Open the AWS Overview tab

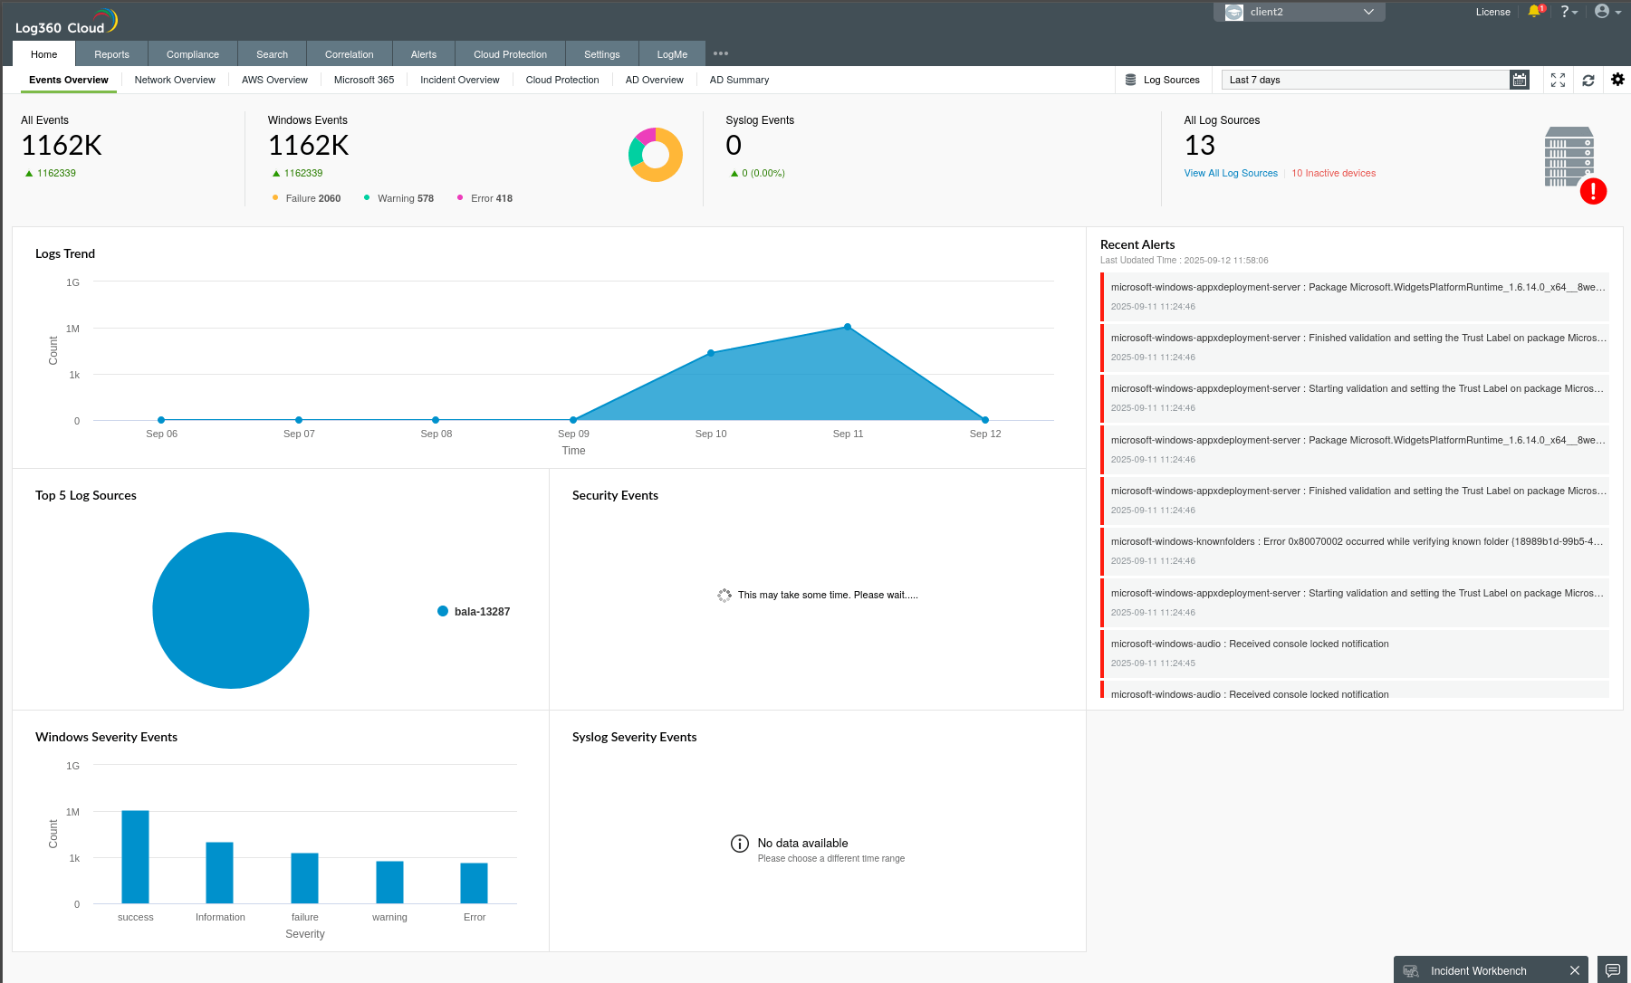pyautogui.click(x=273, y=80)
